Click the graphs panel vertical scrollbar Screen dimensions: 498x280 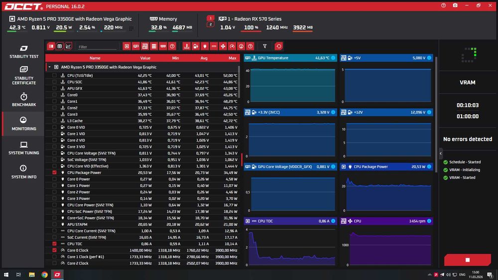point(436,114)
